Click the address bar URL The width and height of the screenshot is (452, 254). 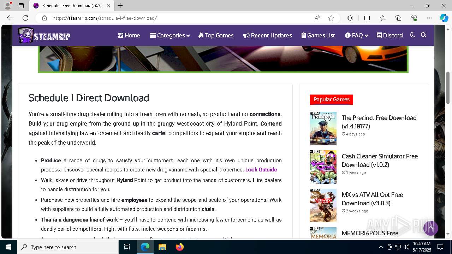105,18
